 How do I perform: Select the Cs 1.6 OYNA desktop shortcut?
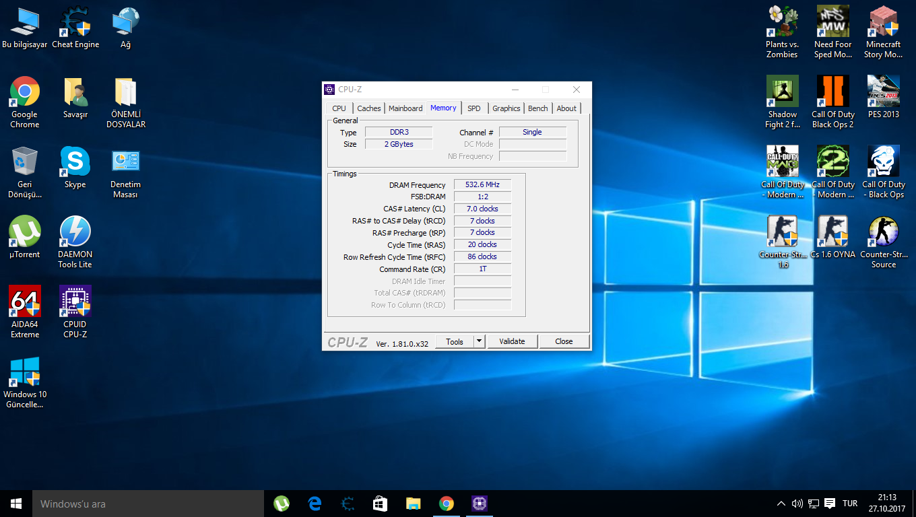point(833,238)
